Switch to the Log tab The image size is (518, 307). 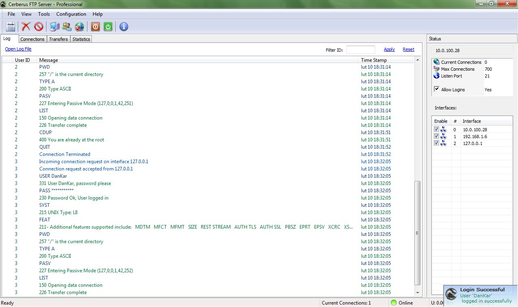[x=10, y=39]
